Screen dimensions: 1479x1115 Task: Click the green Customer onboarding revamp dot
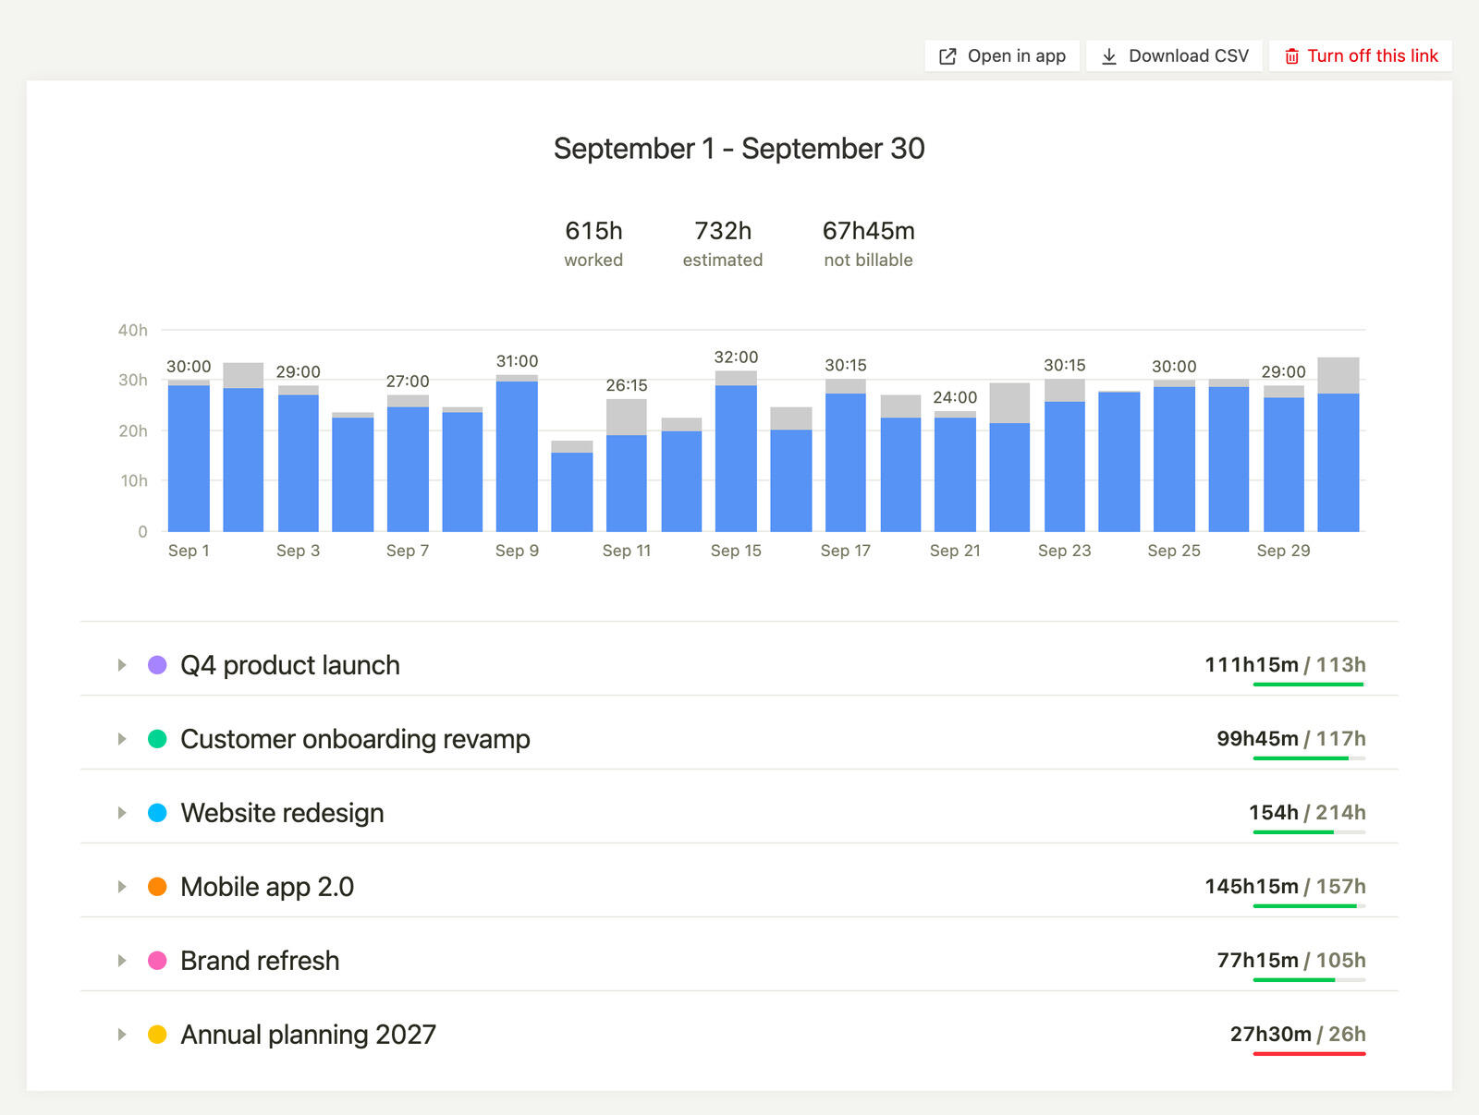(x=157, y=739)
